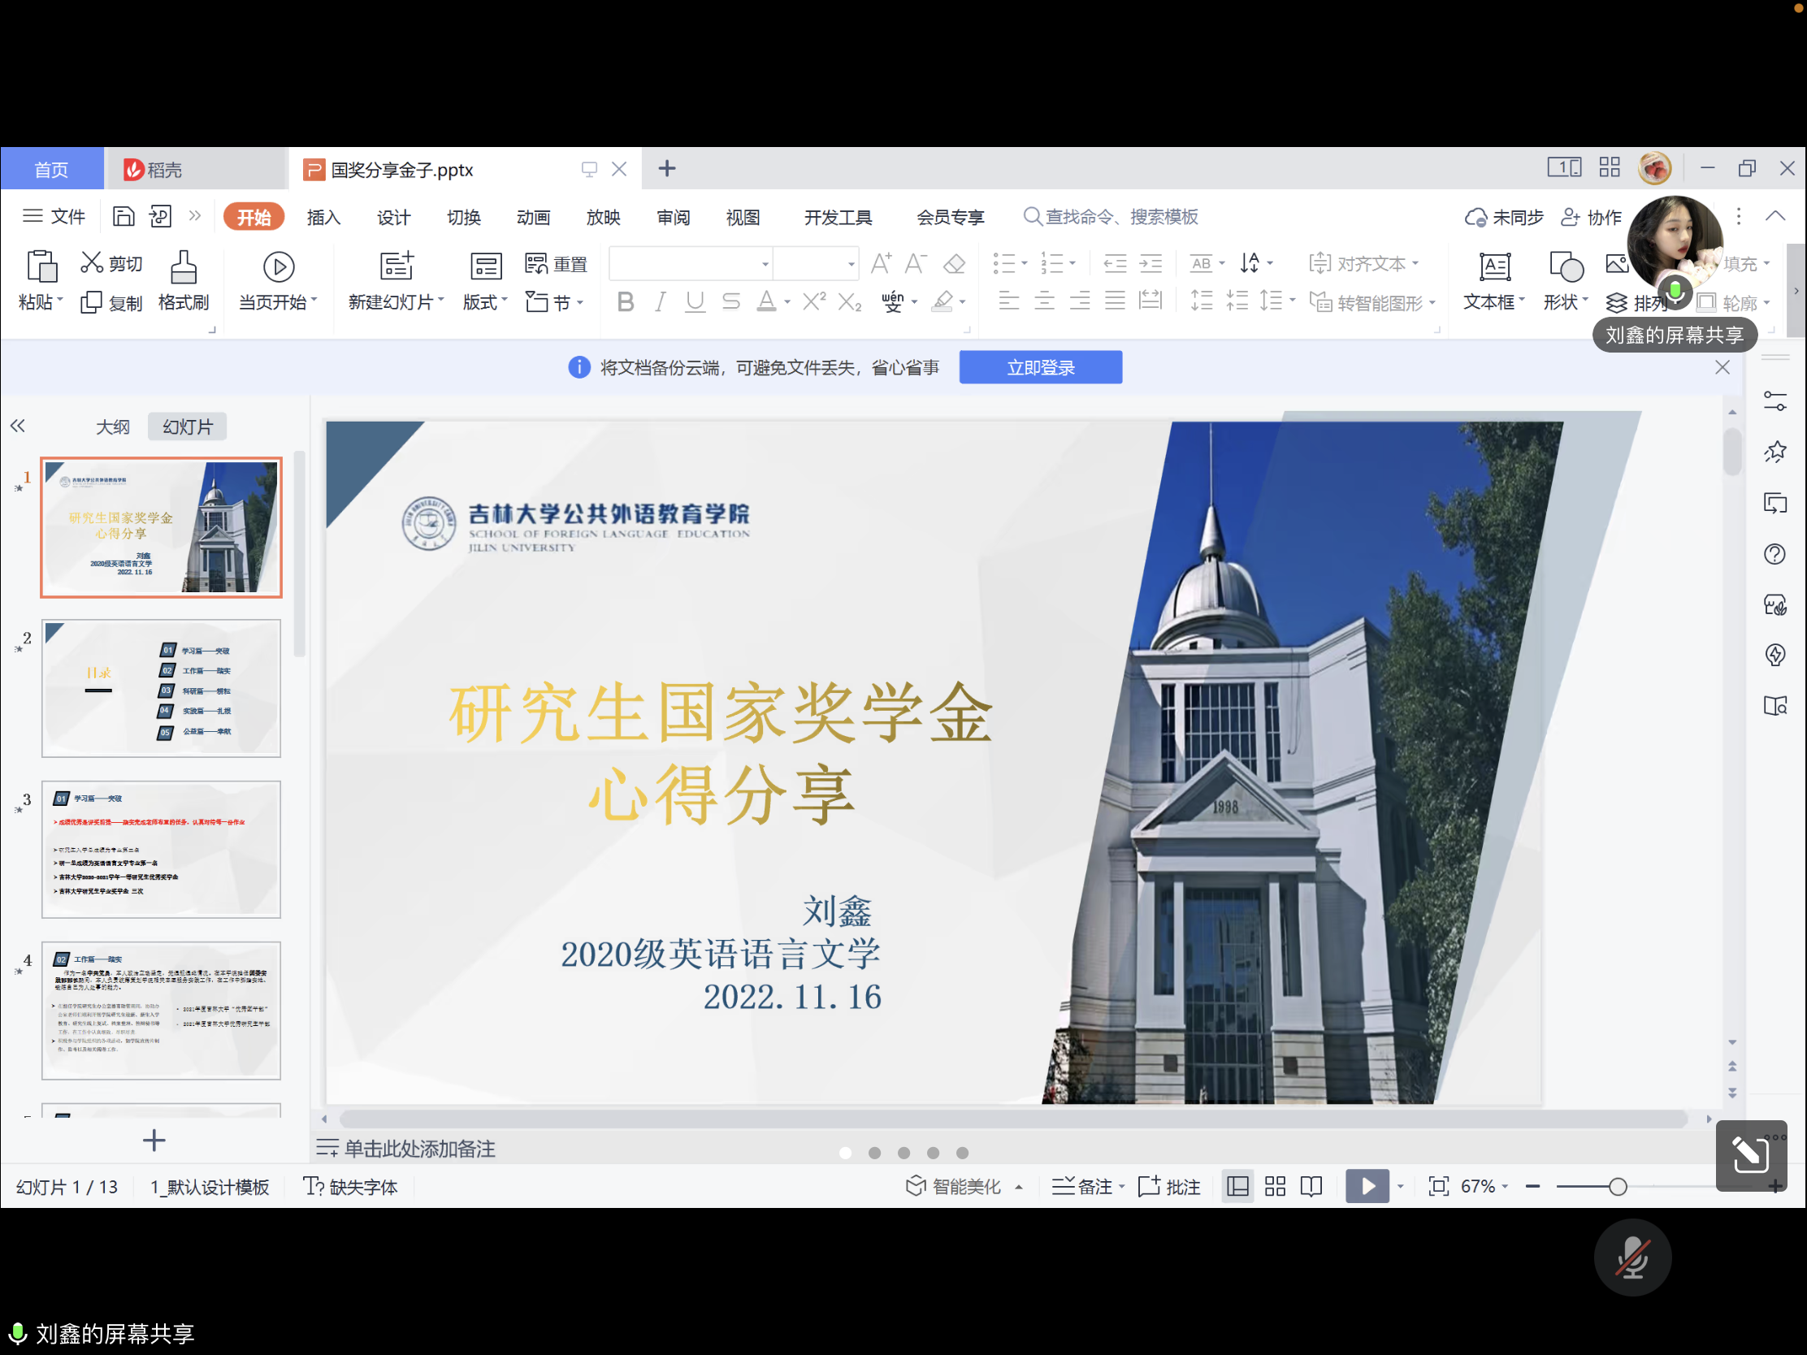Click the 立即登录 login button

(x=1040, y=367)
